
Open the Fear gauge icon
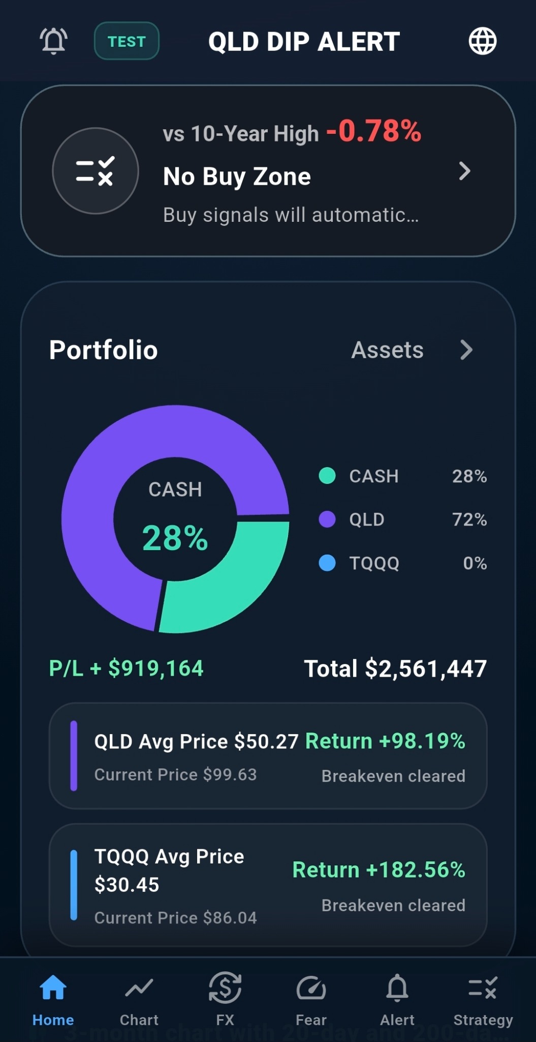311,988
